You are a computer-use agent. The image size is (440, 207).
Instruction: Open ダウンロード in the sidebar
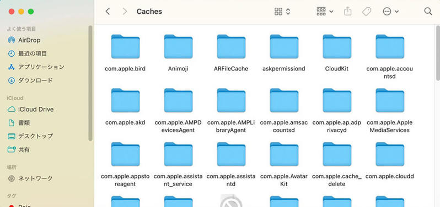(x=30, y=80)
